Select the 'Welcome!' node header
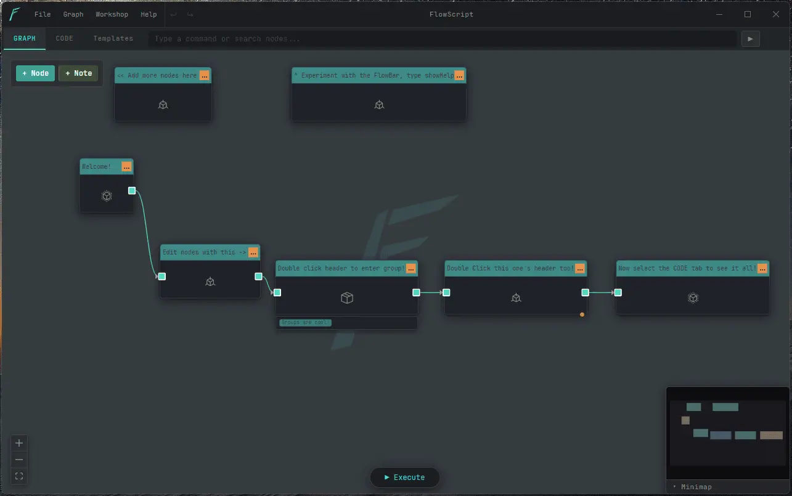The image size is (792, 496). [x=107, y=166]
